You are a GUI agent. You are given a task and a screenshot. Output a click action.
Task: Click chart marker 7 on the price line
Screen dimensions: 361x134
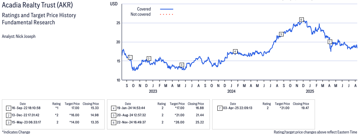coord(330,42)
